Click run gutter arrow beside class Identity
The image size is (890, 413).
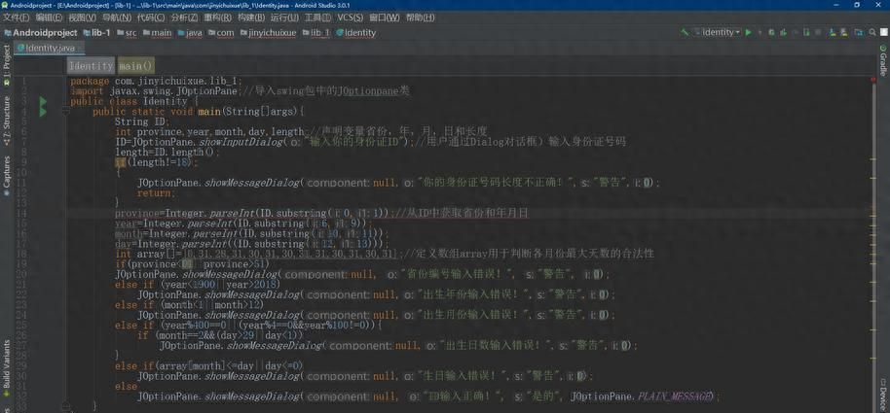point(43,101)
